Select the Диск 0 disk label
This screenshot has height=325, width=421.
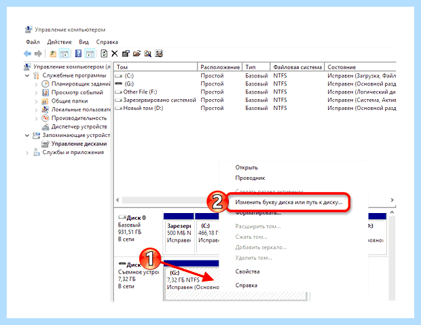[x=136, y=218]
